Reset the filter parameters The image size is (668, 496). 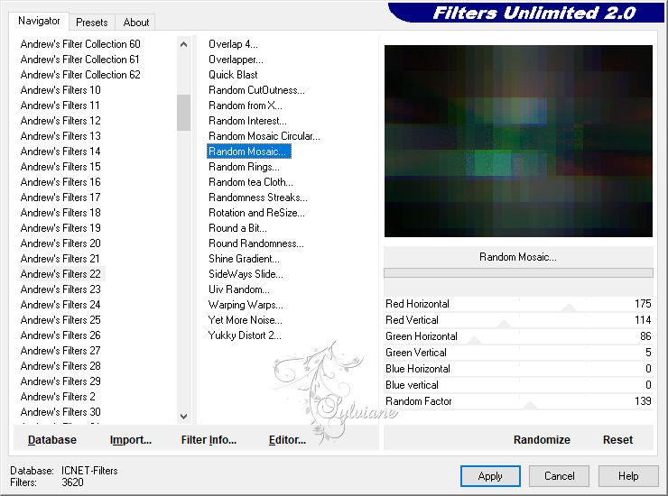pyautogui.click(x=617, y=440)
